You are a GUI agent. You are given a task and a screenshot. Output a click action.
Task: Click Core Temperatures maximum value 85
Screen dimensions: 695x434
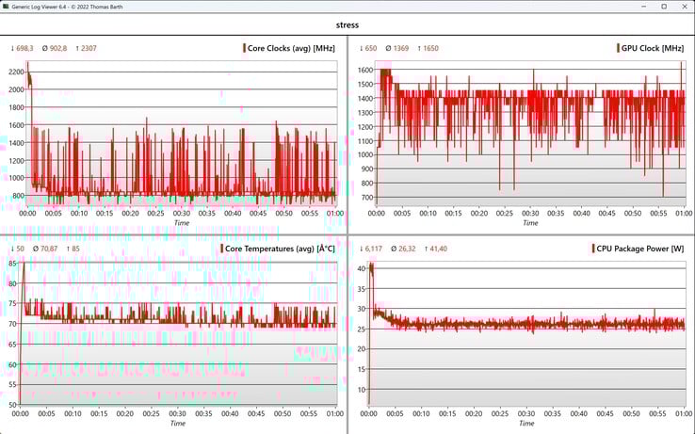coord(75,249)
